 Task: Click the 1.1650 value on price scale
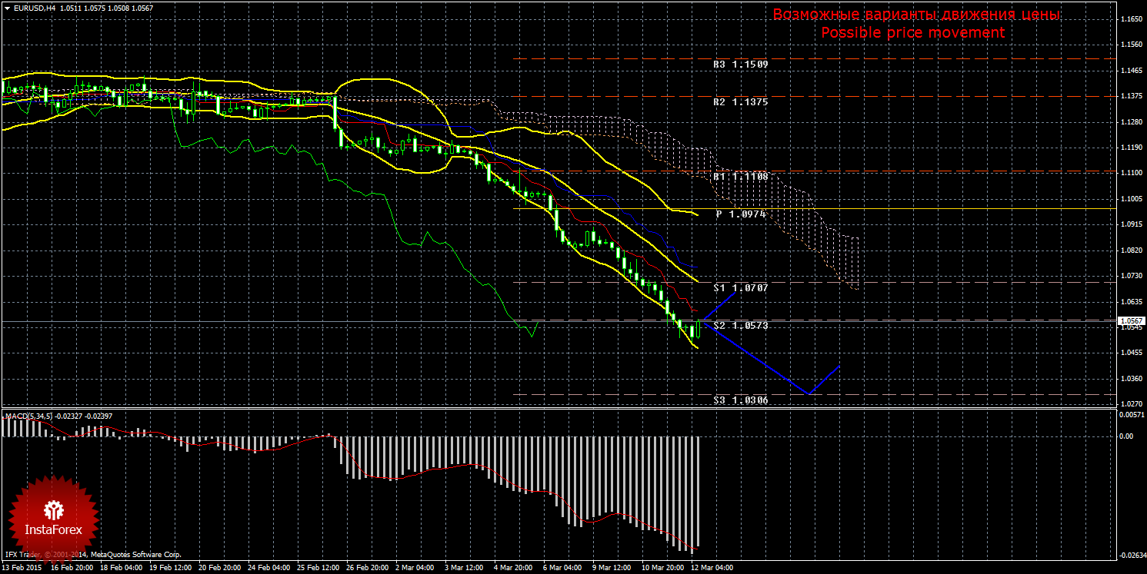tap(1129, 19)
